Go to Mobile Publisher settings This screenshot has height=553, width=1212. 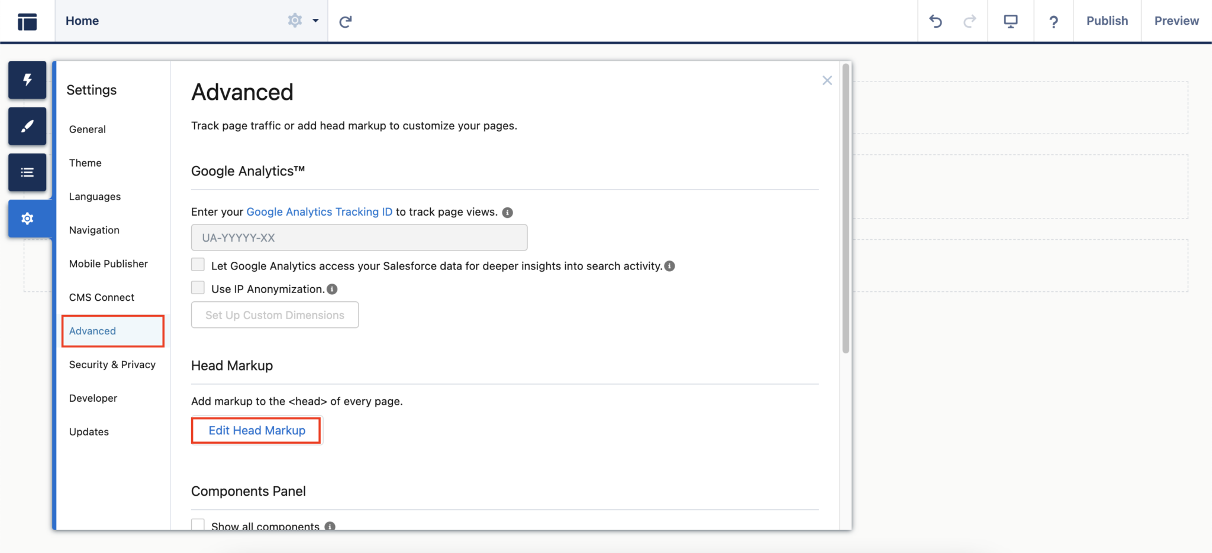coord(108,264)
